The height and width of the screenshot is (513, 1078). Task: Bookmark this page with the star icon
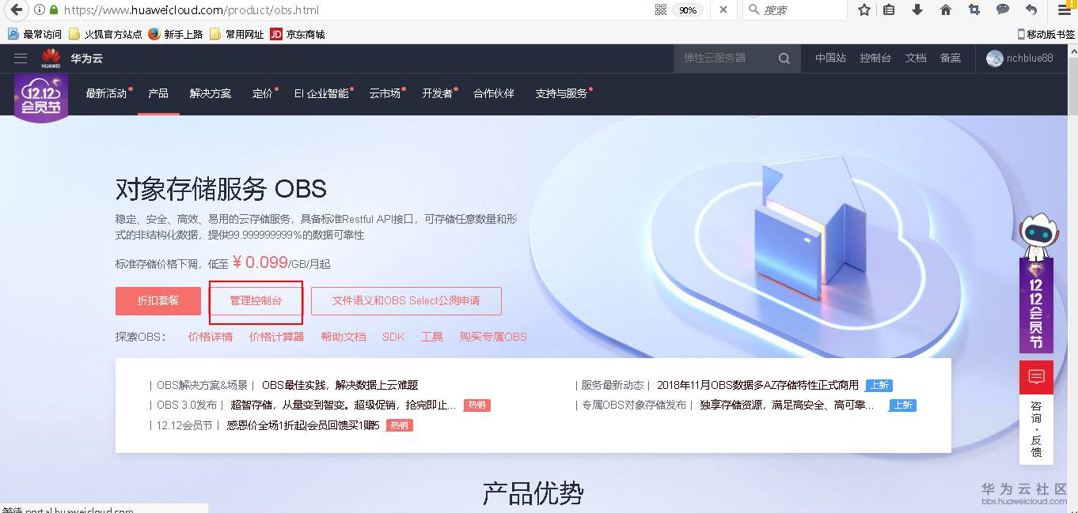point(862,10)
